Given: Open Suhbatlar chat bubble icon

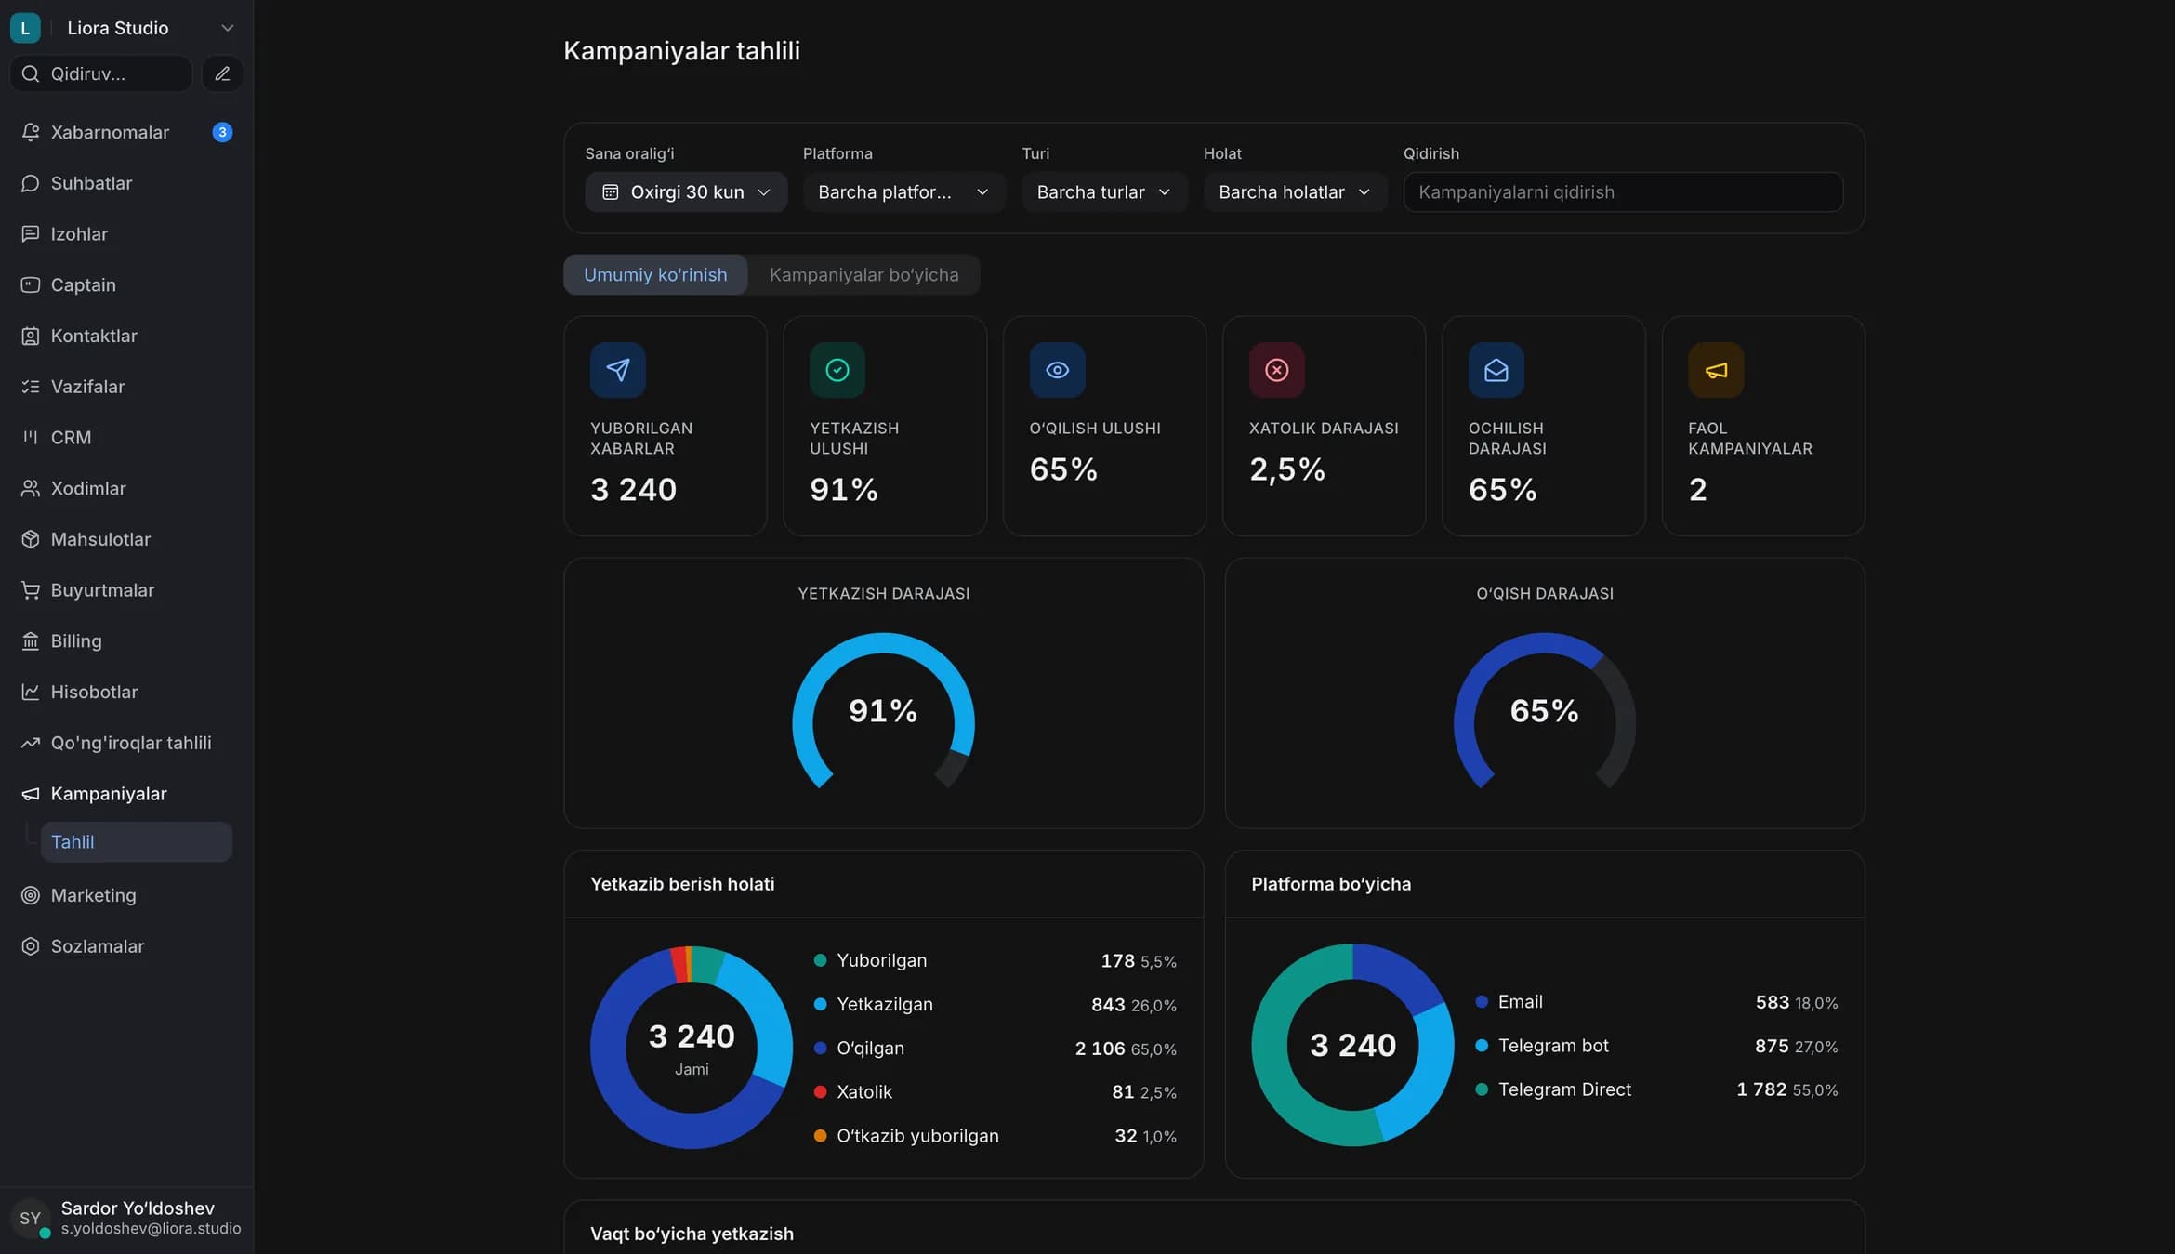Looking at the screenshot, I should point(31,183).
